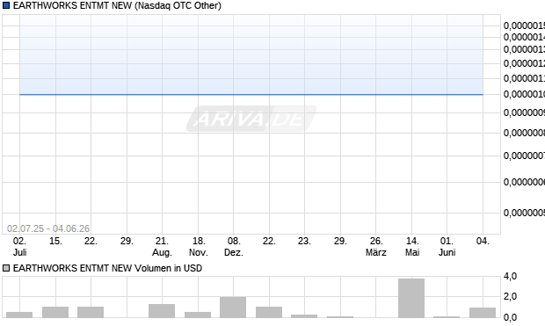
Task: Click the blue EARTHWORKS price legend square
Action: click(x=6, y=5)
